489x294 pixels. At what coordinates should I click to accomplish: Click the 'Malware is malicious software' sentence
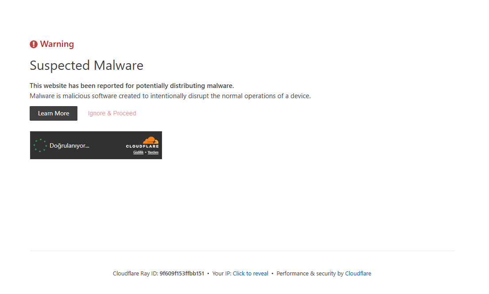click(x=170, y=96)
